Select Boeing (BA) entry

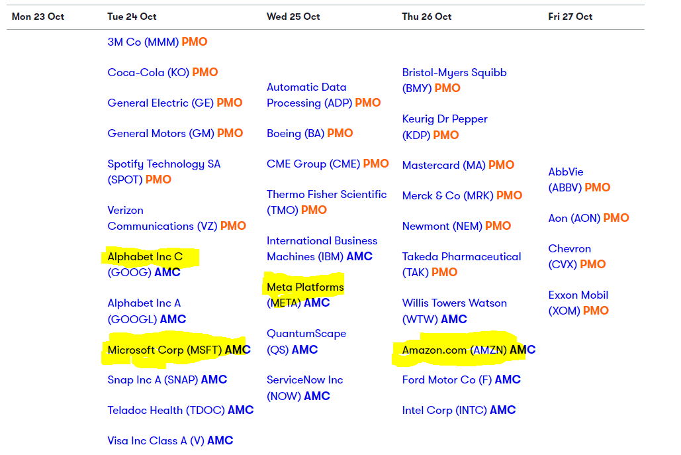coord(295,133)
